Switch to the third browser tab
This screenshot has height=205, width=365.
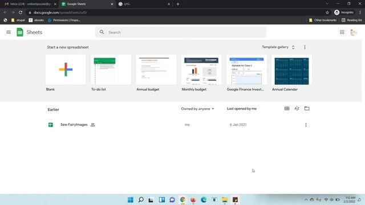[x=144, y=4]
